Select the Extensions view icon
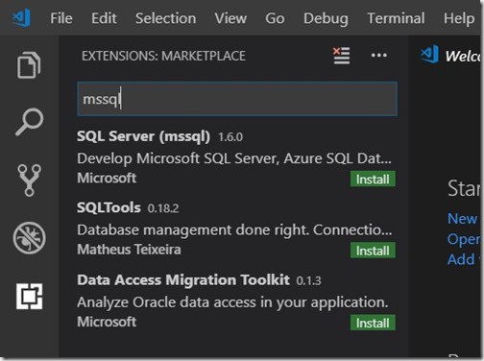This screenshot has height=361, width=484. (x=29, y=297)
